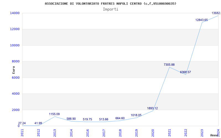The height and width of the screenshot is (138, 221).
Task: Click the 12843.65 data label
Action: (x=202, y=20)
